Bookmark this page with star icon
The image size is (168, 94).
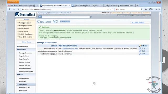108,9
